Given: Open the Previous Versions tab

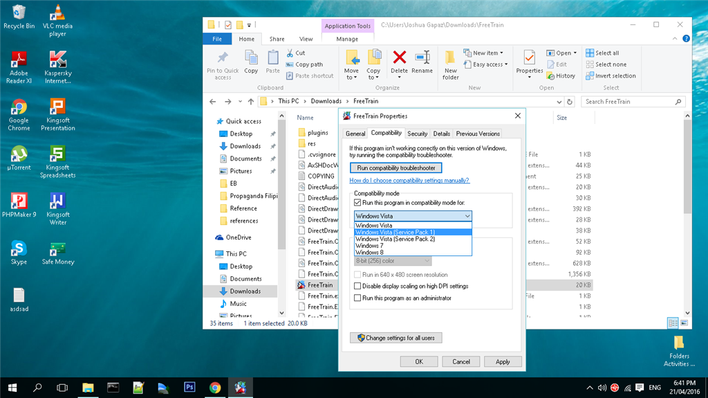Looking at the screenshot, I should (x=478, y=134).
